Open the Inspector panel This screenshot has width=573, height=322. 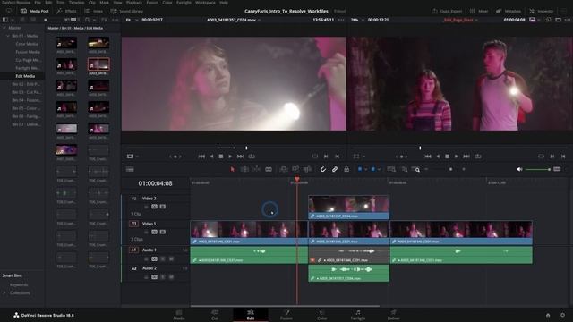(541, 11)
